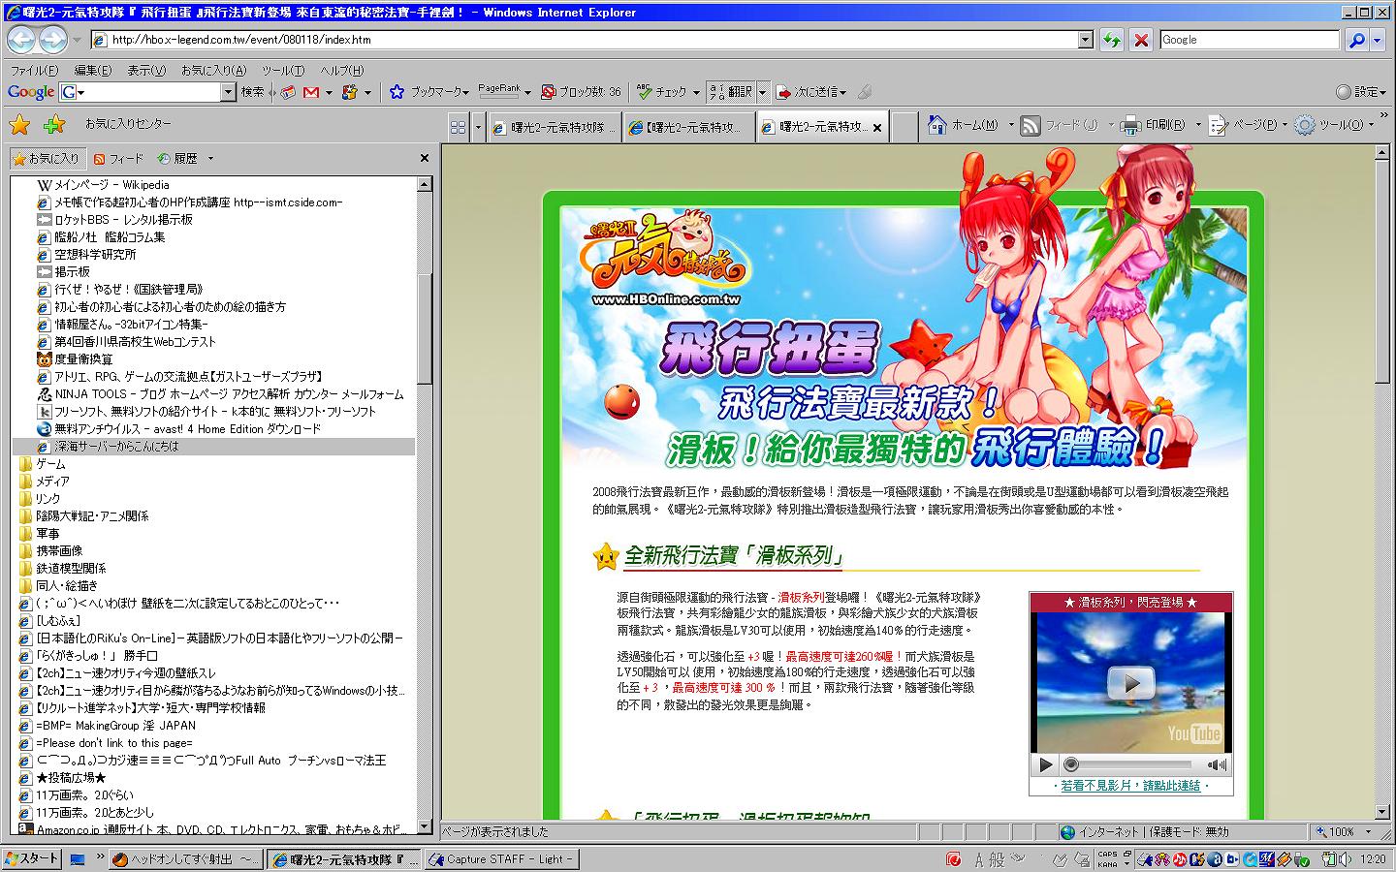1396x872 pixels.
Task: Open the History view options dropdown
Action: [210, 158]
